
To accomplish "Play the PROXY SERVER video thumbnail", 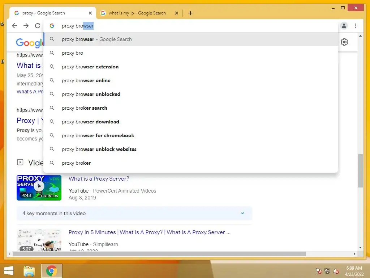I will [x=39, y=188].
